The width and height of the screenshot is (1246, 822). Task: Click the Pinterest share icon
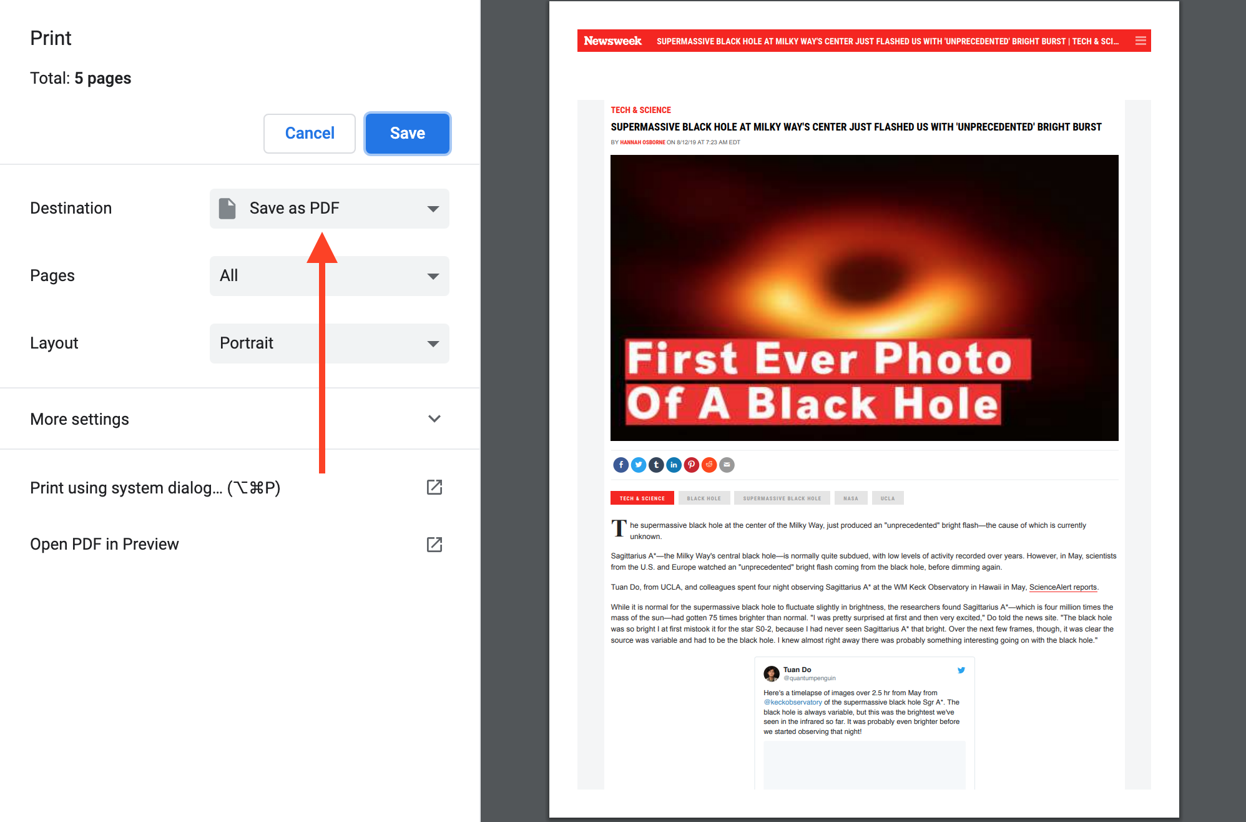click(x=691, y=465)
